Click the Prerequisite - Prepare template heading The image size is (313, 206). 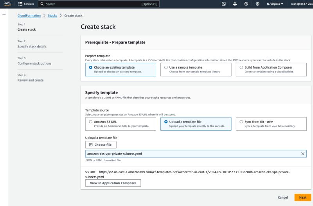point(115,42)
